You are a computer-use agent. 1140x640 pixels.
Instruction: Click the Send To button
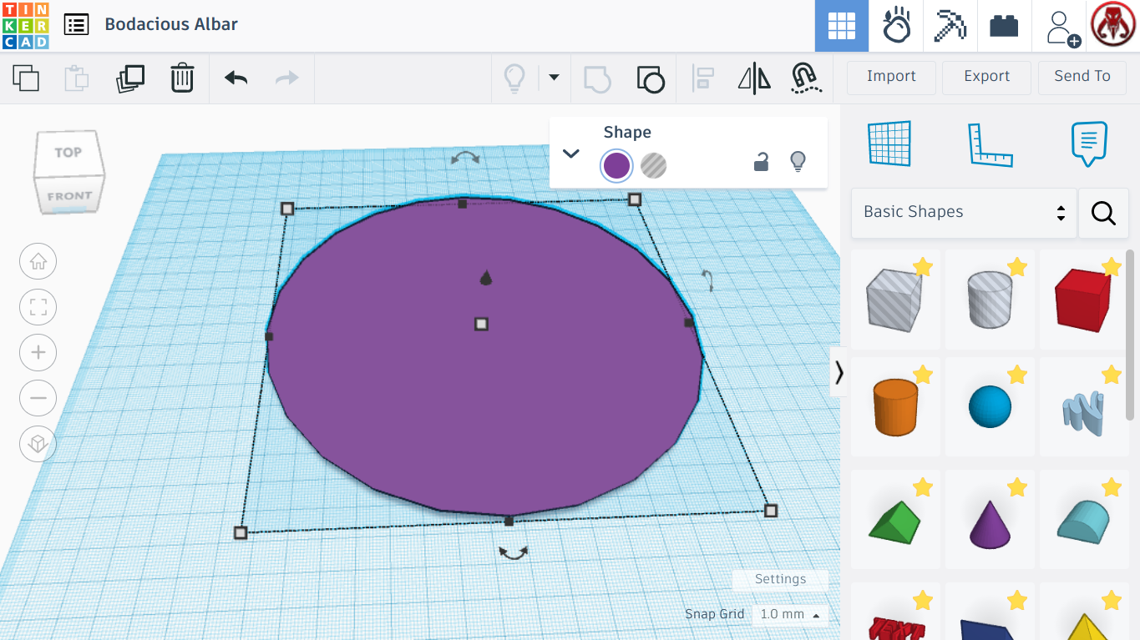pos(1082,77)
